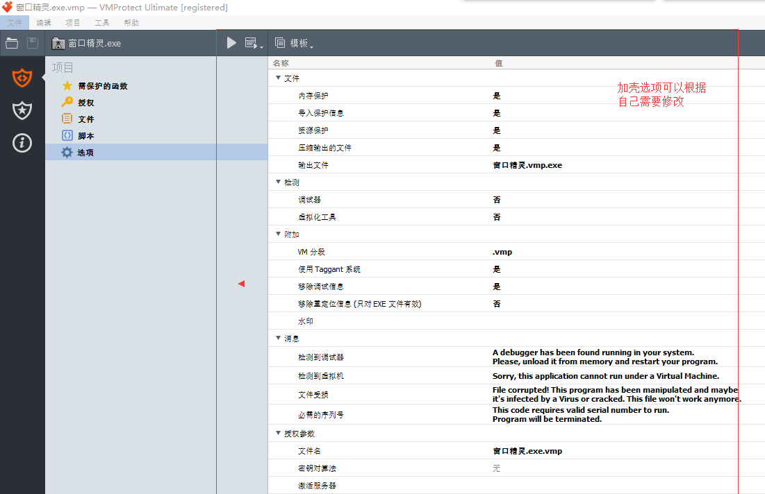Select 文件 in project tree

pos(86,119)
